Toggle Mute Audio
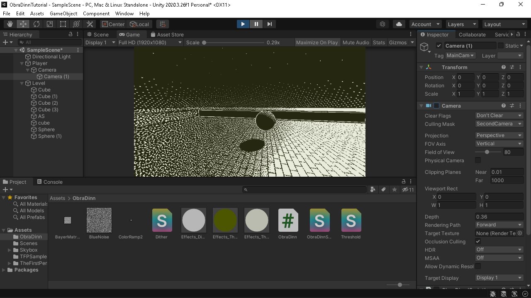The image size is (531, 298). pos(356,42)
